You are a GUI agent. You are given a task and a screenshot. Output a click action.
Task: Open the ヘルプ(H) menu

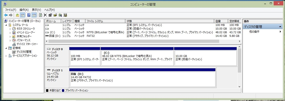(50, 10)
